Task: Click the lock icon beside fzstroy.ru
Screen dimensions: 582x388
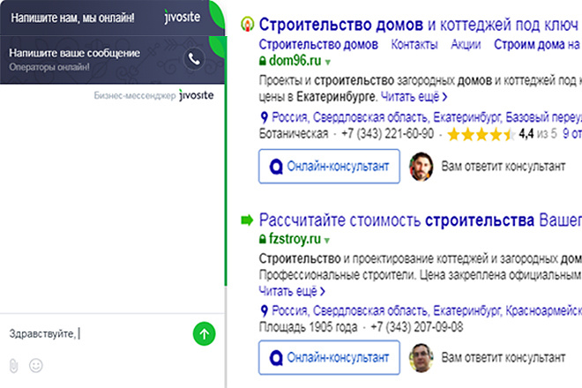Action: tap(263, 239)
